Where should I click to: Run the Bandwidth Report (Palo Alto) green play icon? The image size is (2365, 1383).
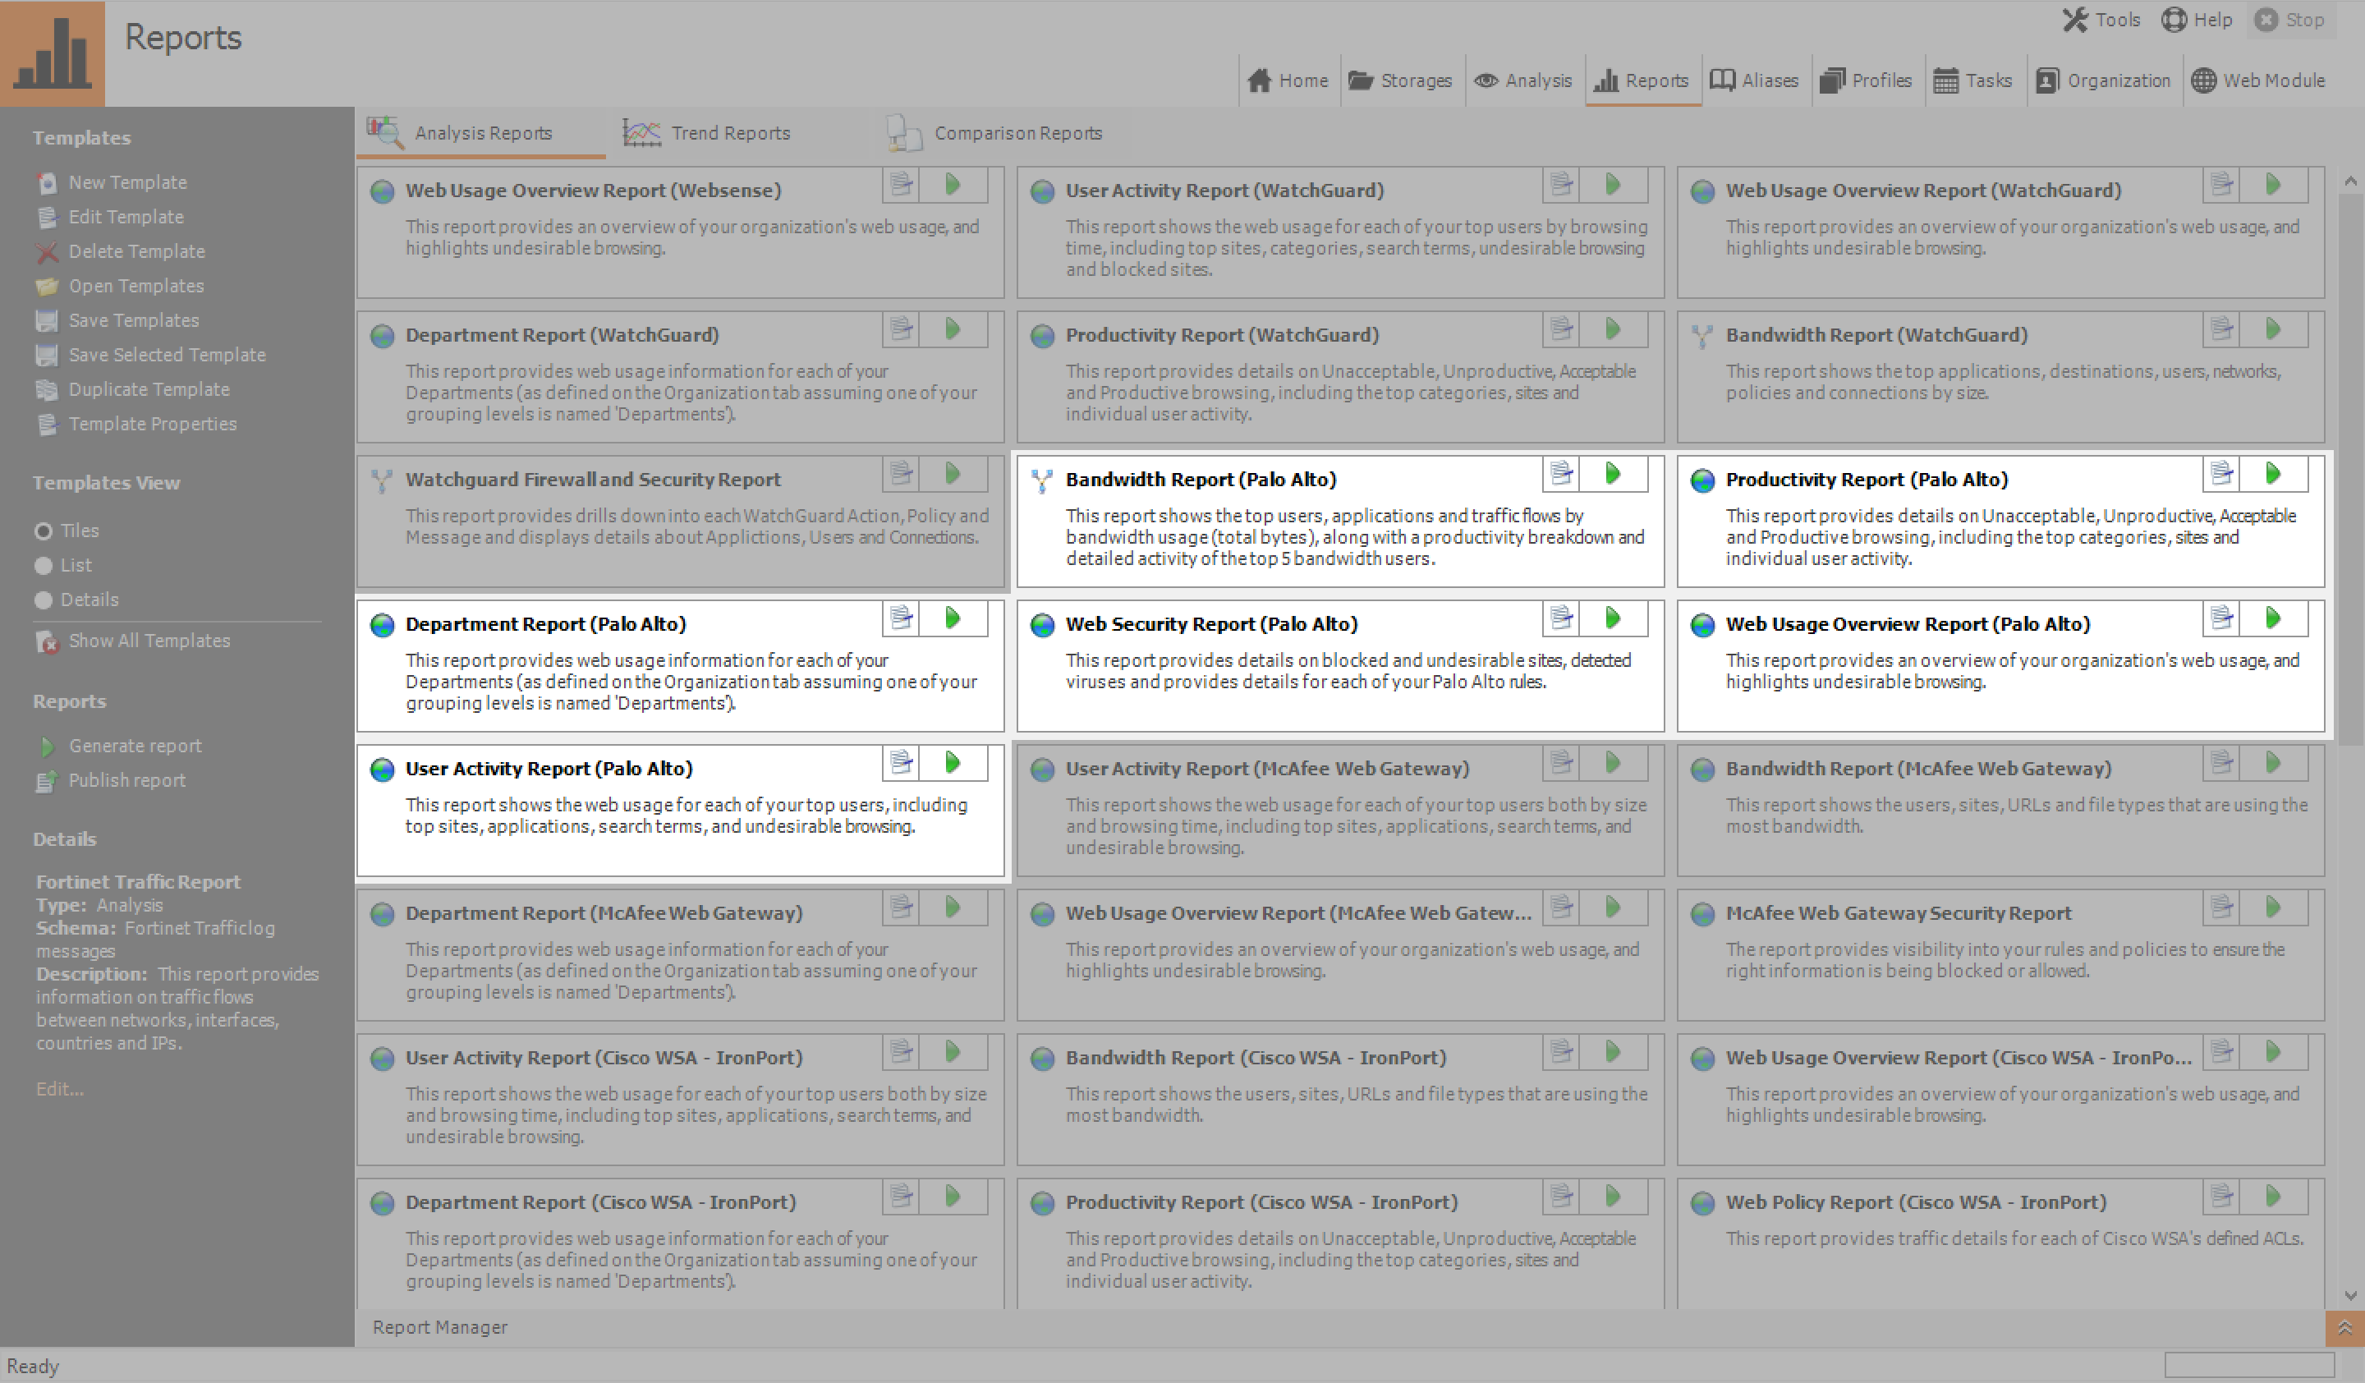[1612, 474]
